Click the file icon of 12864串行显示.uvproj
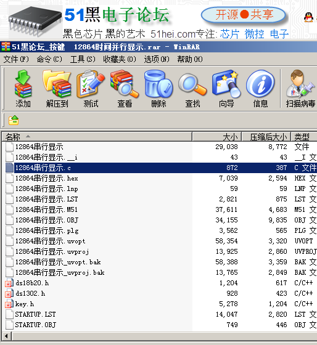Viewport: 317px width, 345px height. 9,251
